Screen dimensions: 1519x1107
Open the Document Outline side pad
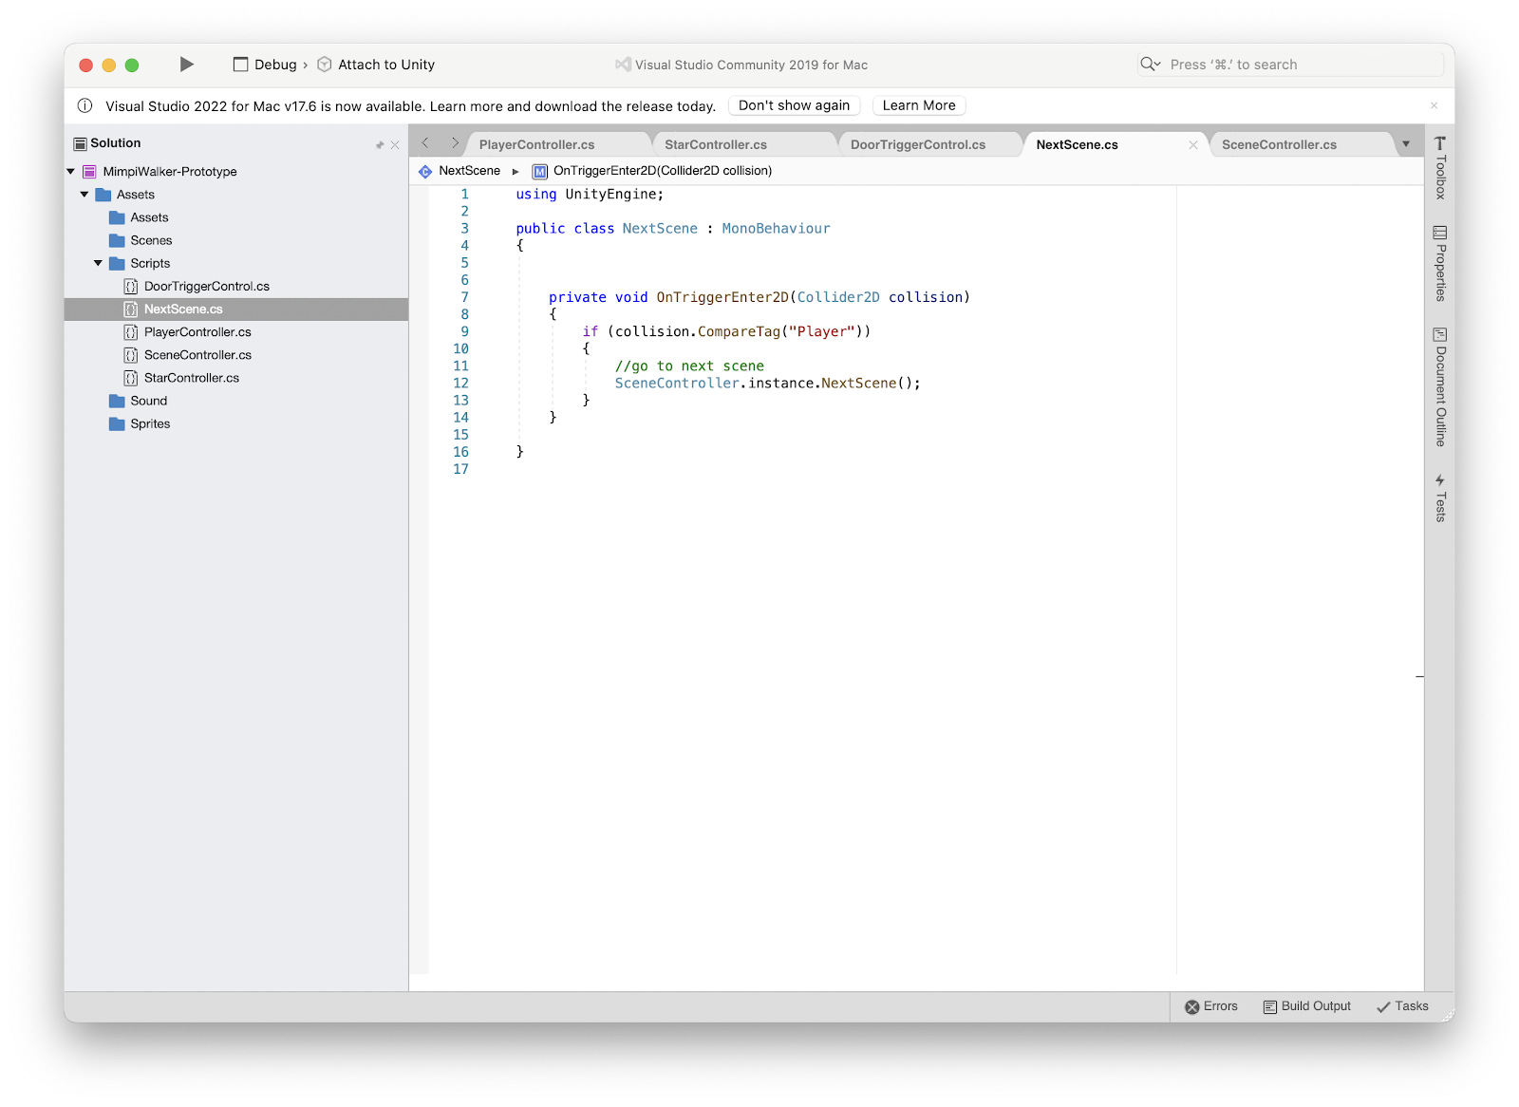pos(1440,386)
